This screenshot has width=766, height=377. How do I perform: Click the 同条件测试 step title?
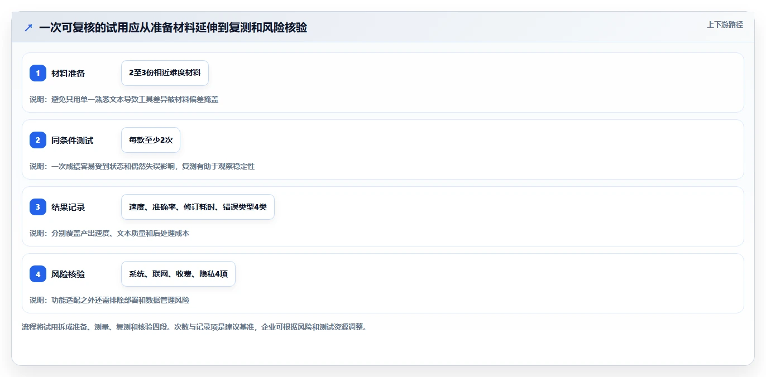click(x=72, y=140)
